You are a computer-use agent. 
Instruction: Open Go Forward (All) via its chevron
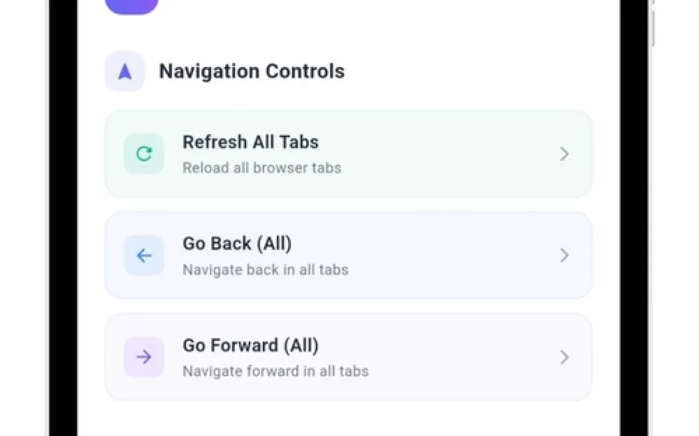[564, 357]
